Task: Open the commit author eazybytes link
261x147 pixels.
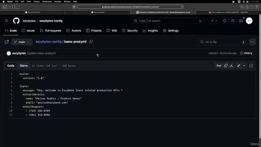Action: click(19, 53)
